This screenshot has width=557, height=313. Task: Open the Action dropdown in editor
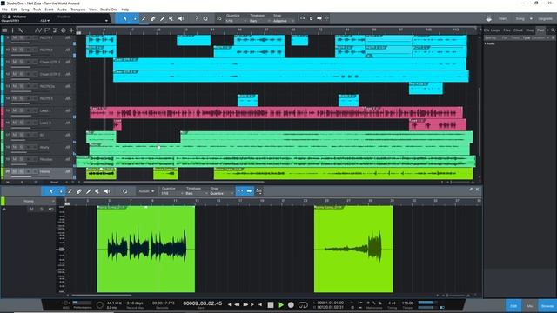146,191
